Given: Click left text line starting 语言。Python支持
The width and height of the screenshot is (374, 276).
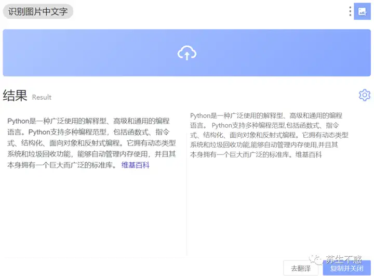Looking at the screenshot, I should [x=88, y=132].
